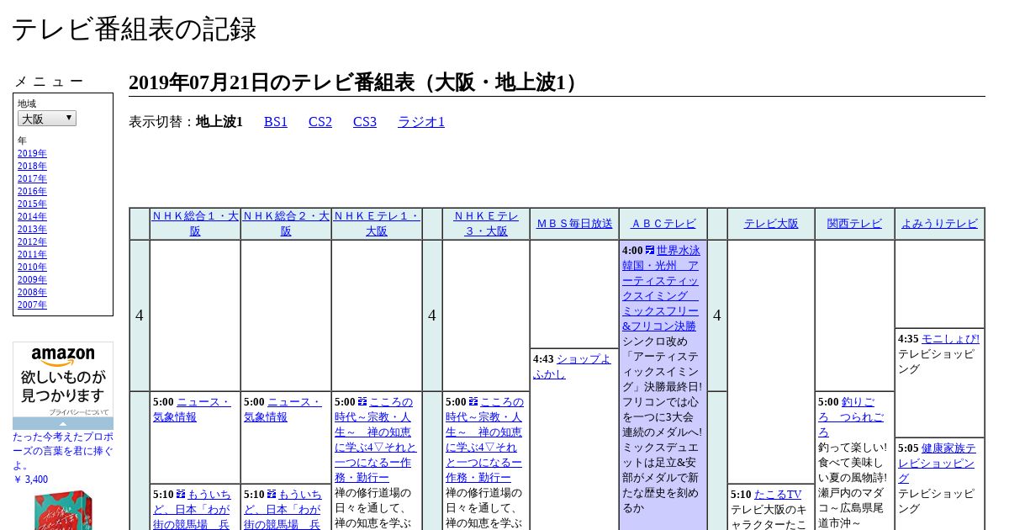The image size is (1009, 530).
Task: Switch display to CS3
Action: coord(365,122)
